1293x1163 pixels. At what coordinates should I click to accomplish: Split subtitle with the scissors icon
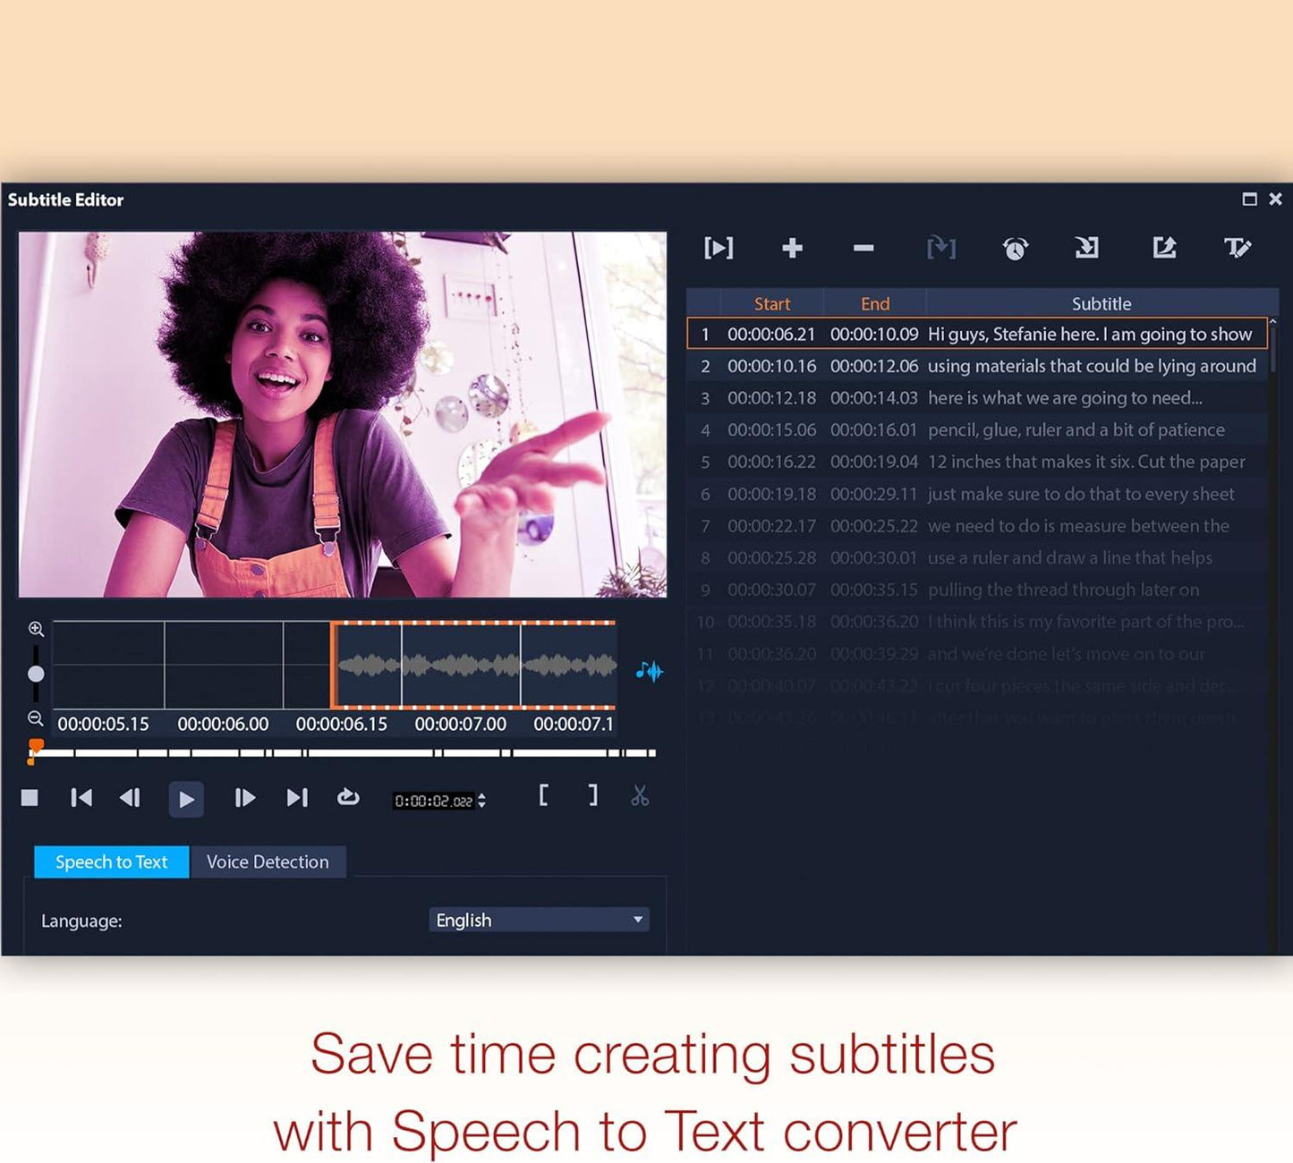pyautogui.click(x=640, y=796)
